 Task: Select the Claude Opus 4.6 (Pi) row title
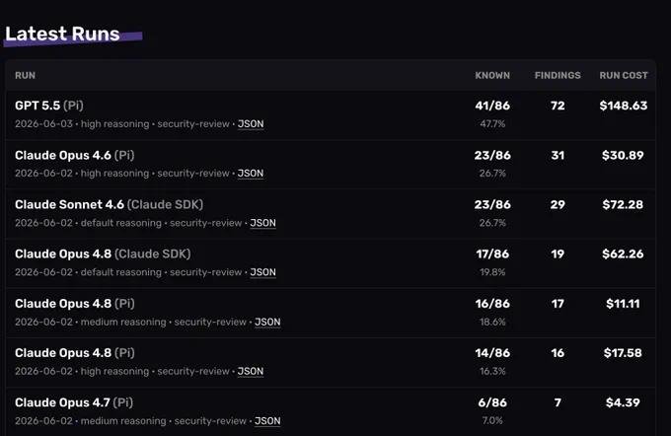[x=75, y=155]
